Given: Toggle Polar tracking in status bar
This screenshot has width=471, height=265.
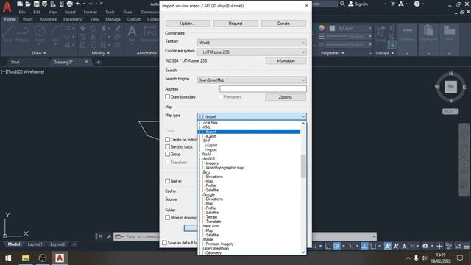Looking at the screenshot, I should click(336, 246).
